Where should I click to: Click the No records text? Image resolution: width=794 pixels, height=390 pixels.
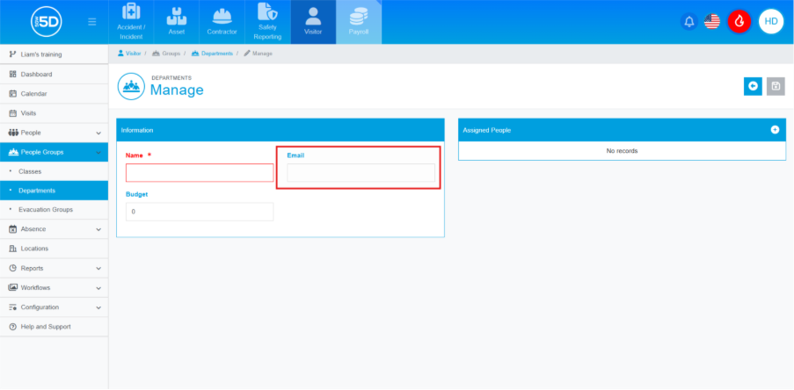pyautogui.click(x=622, y=151)
